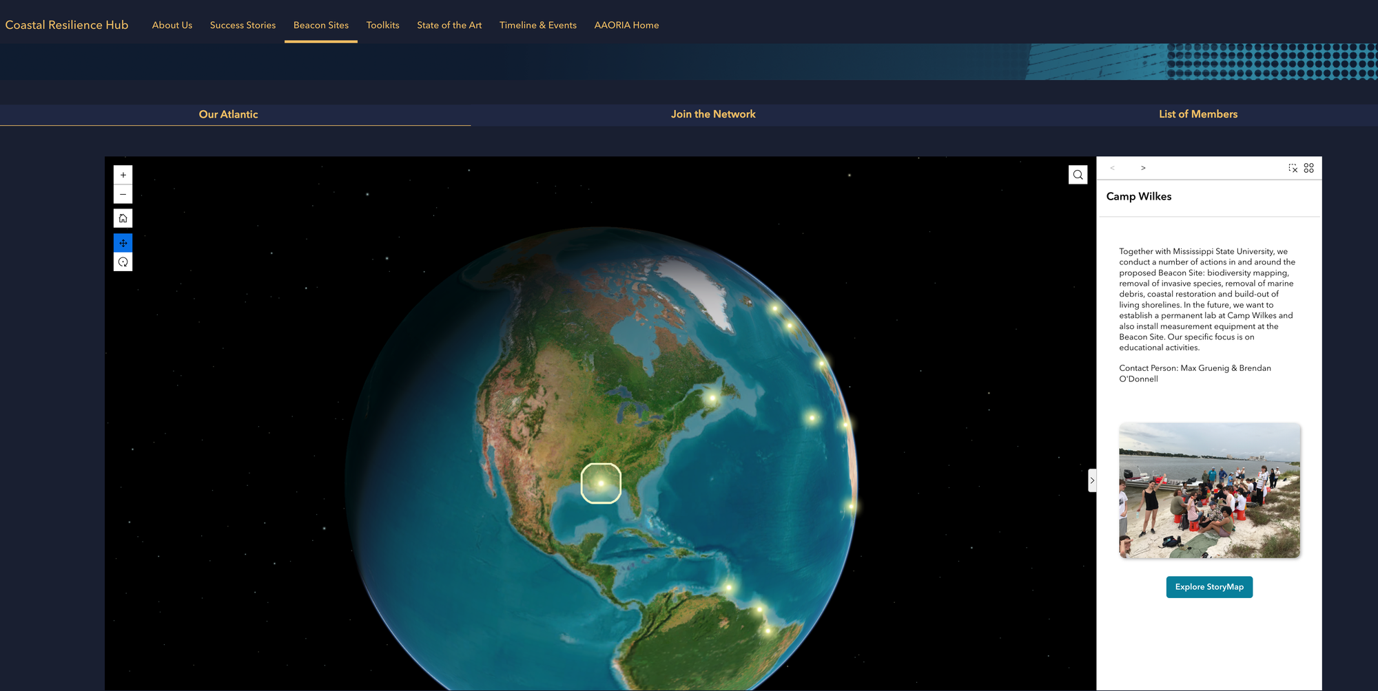The image size is (1378, 691).
Task: Collapse the Camp Wilkes side panel chevron
Action: (1092, 480)
